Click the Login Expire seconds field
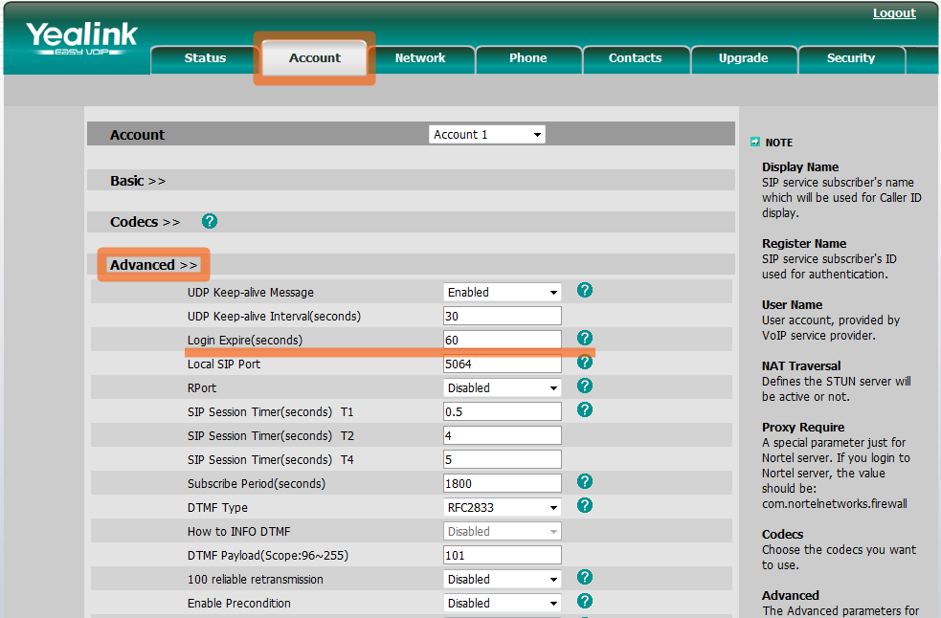Screen dimensions: 941x618 tap(503, 340)
